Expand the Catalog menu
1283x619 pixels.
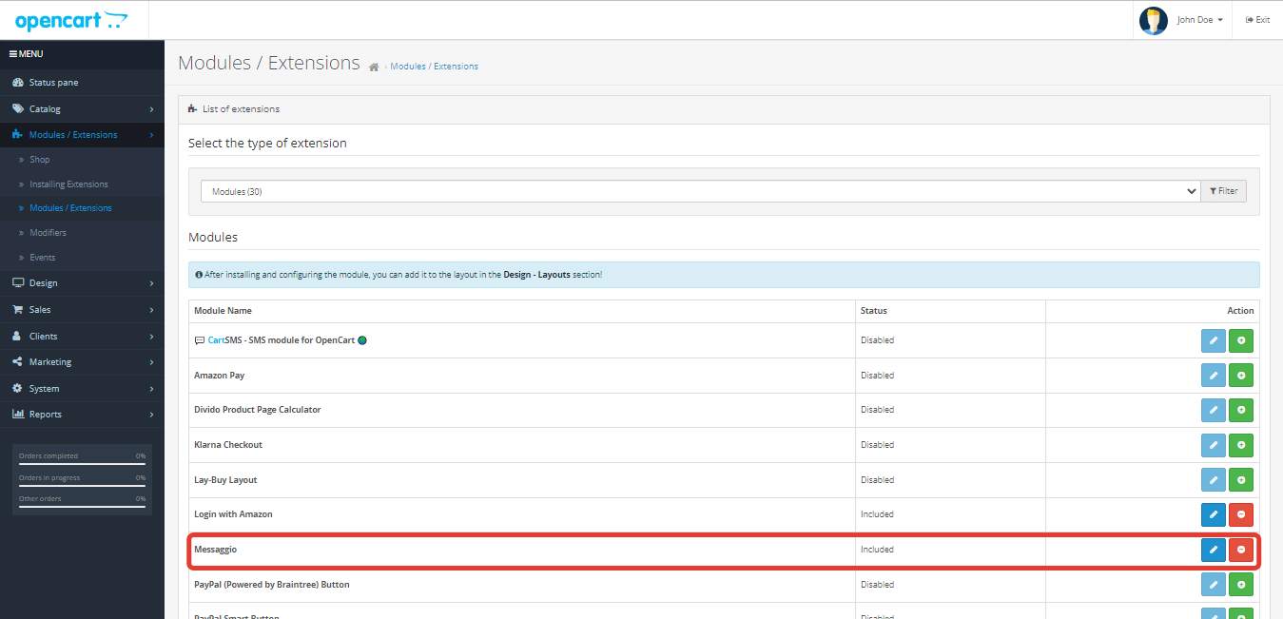[82, 109]
